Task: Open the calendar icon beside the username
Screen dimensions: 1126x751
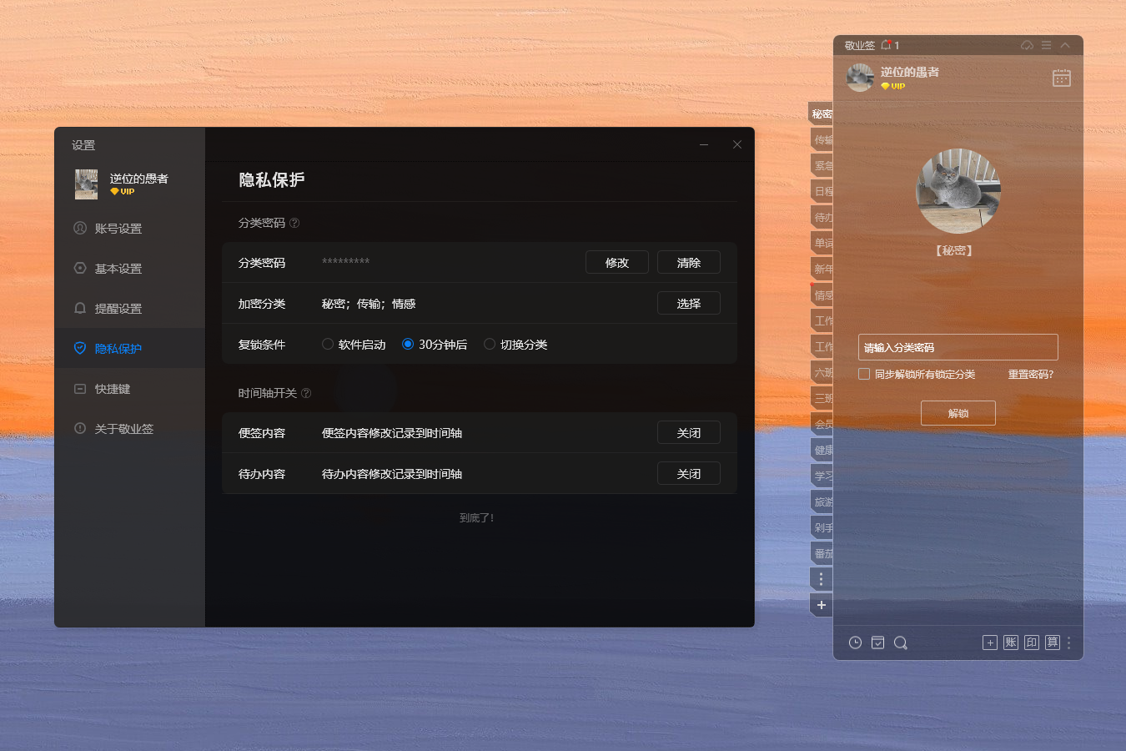Action: pyautogui.click(x=1061, y=78)
